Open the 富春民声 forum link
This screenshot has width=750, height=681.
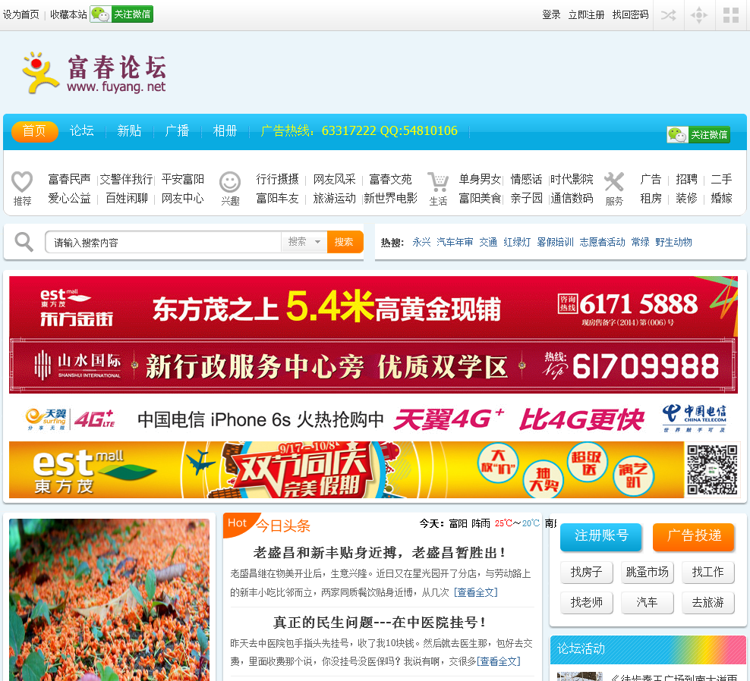tap(69, 179)
